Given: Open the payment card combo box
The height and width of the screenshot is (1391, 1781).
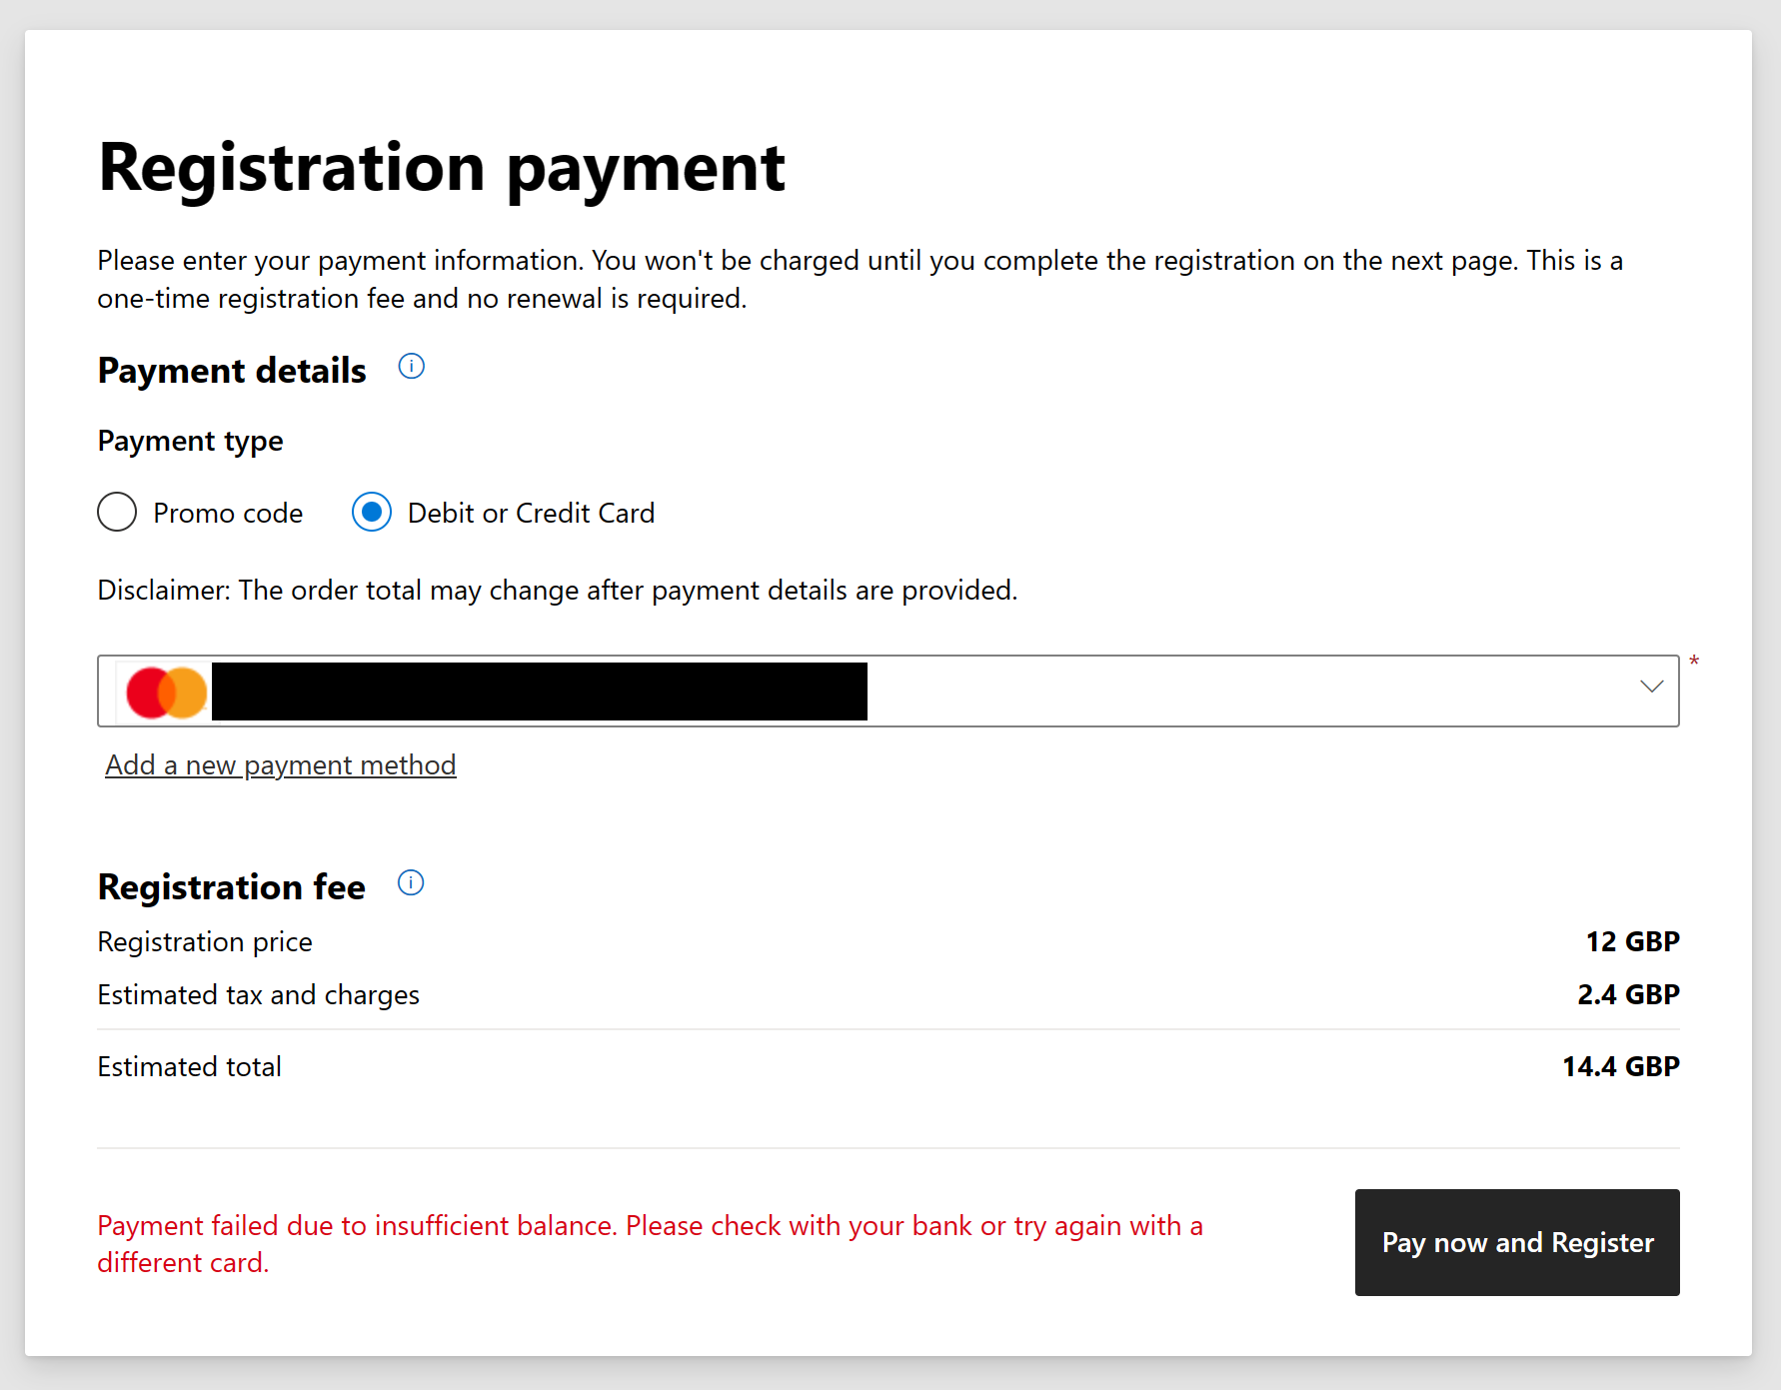Looking at the screenshot, I should coord(888,692).
